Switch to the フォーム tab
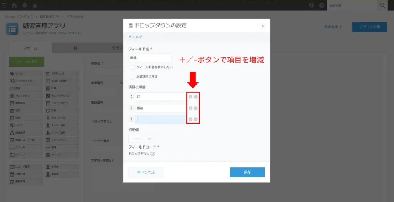This screenshot has height=202, width=394. (30, 48)
